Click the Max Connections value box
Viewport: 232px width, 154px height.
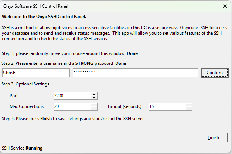[x=72, y=106]
